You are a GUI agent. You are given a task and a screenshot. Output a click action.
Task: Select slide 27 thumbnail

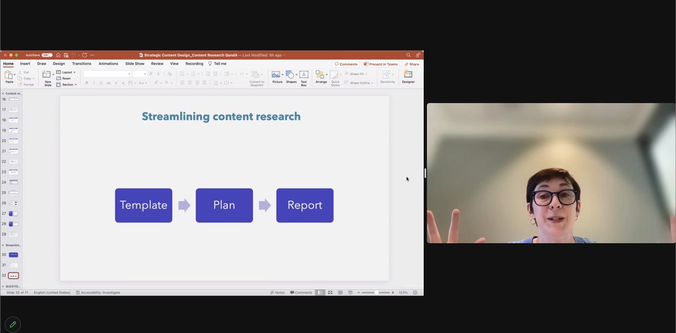(x=14, y=214)
